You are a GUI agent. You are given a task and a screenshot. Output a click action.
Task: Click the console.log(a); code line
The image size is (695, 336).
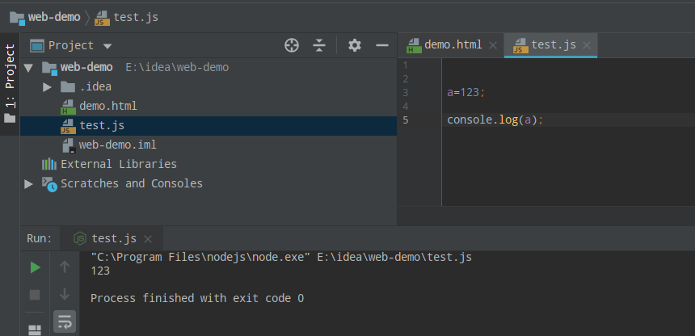pyautogui.click(x=495, y=120)
